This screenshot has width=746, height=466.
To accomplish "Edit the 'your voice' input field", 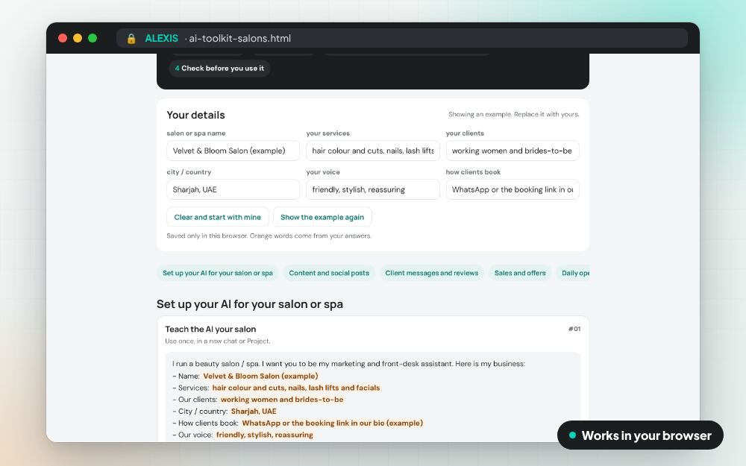I will [372, 189].
